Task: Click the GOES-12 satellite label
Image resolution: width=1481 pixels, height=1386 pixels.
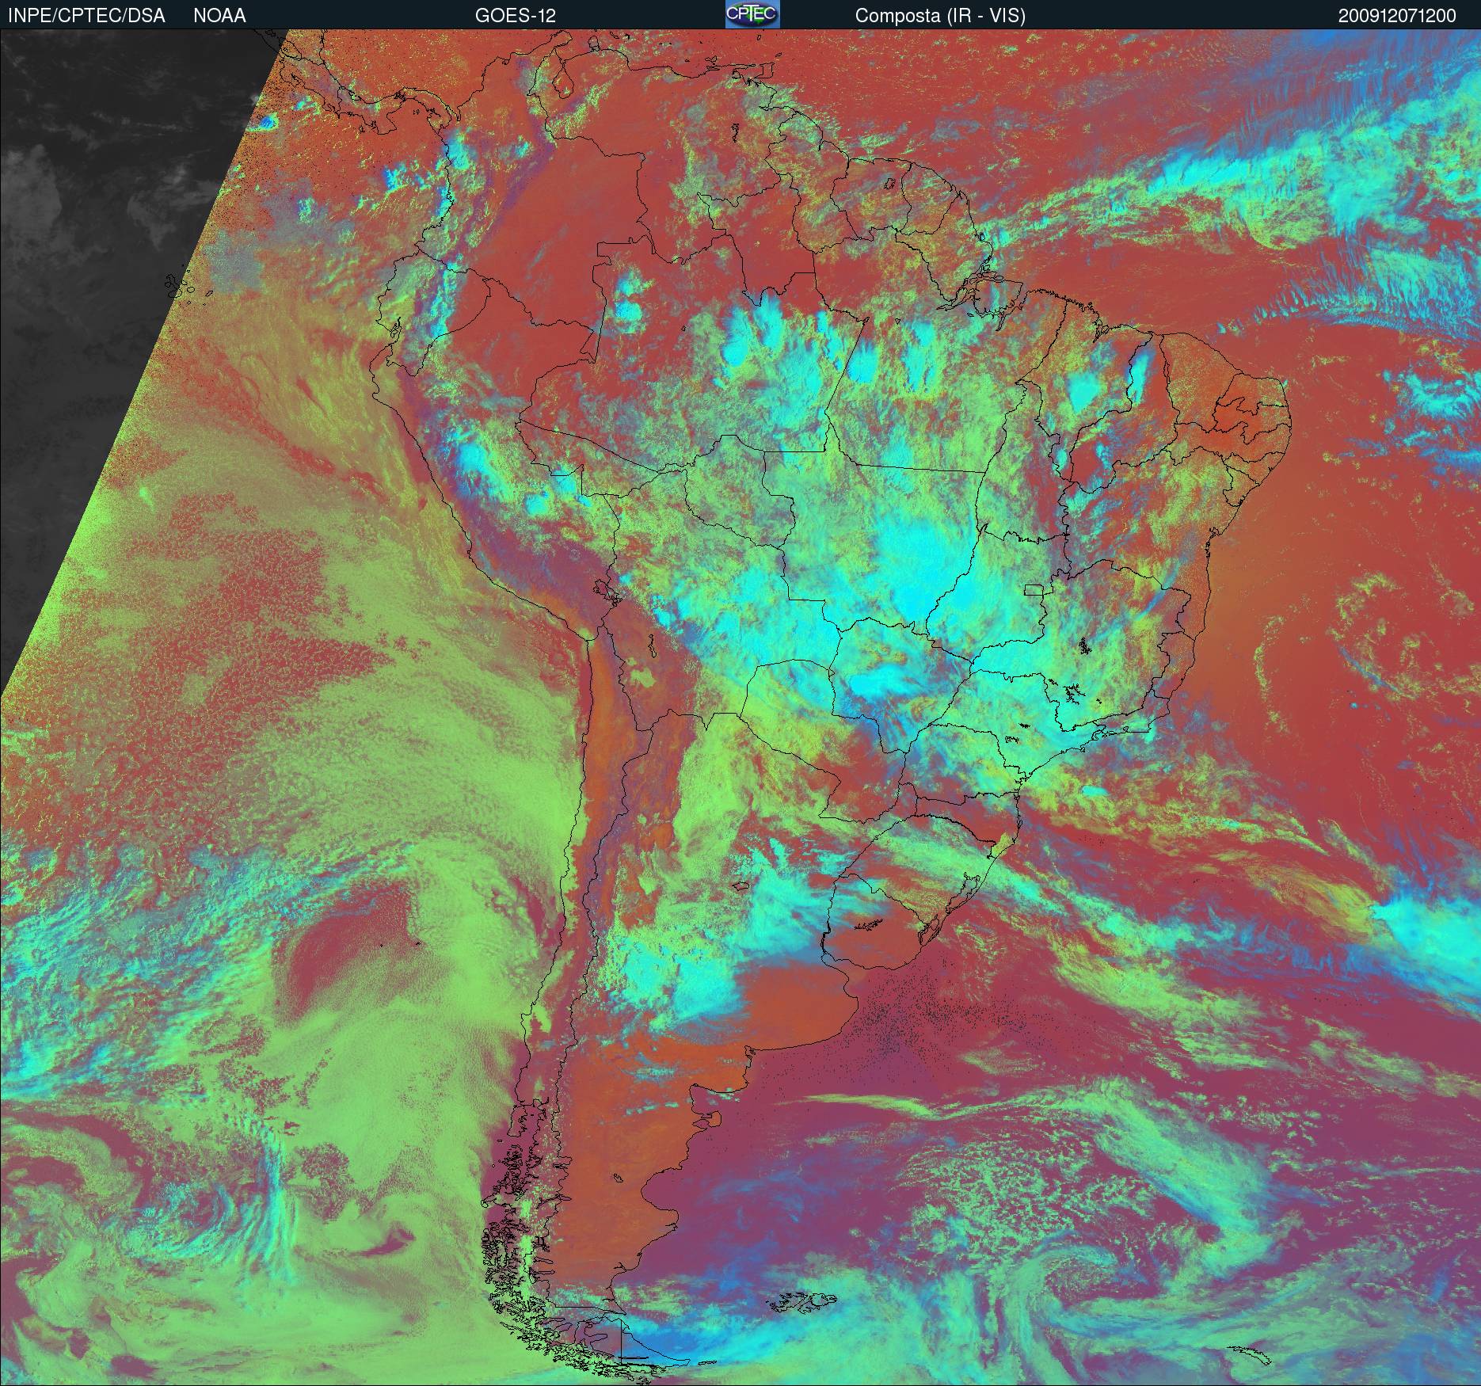Action: pyautogui.click(x=516, y=16)
